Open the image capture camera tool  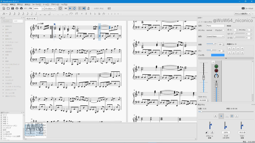(109, 8)
